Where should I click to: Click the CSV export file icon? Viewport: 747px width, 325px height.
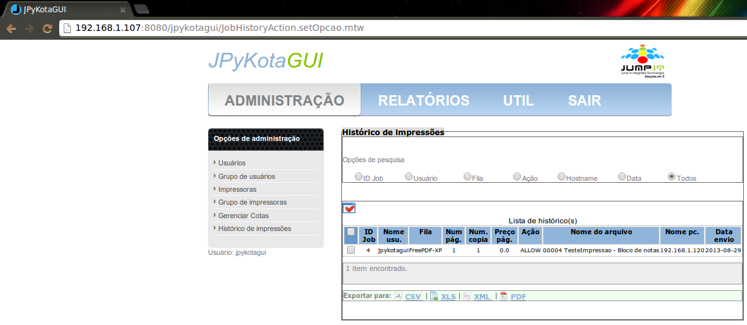click(x=398, y=296)
